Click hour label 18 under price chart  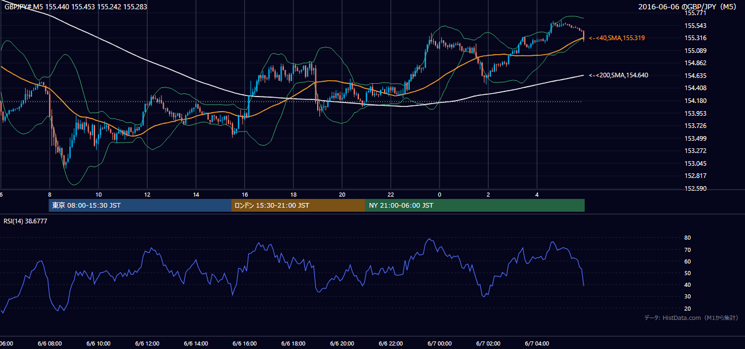click(x=293, y=195)
